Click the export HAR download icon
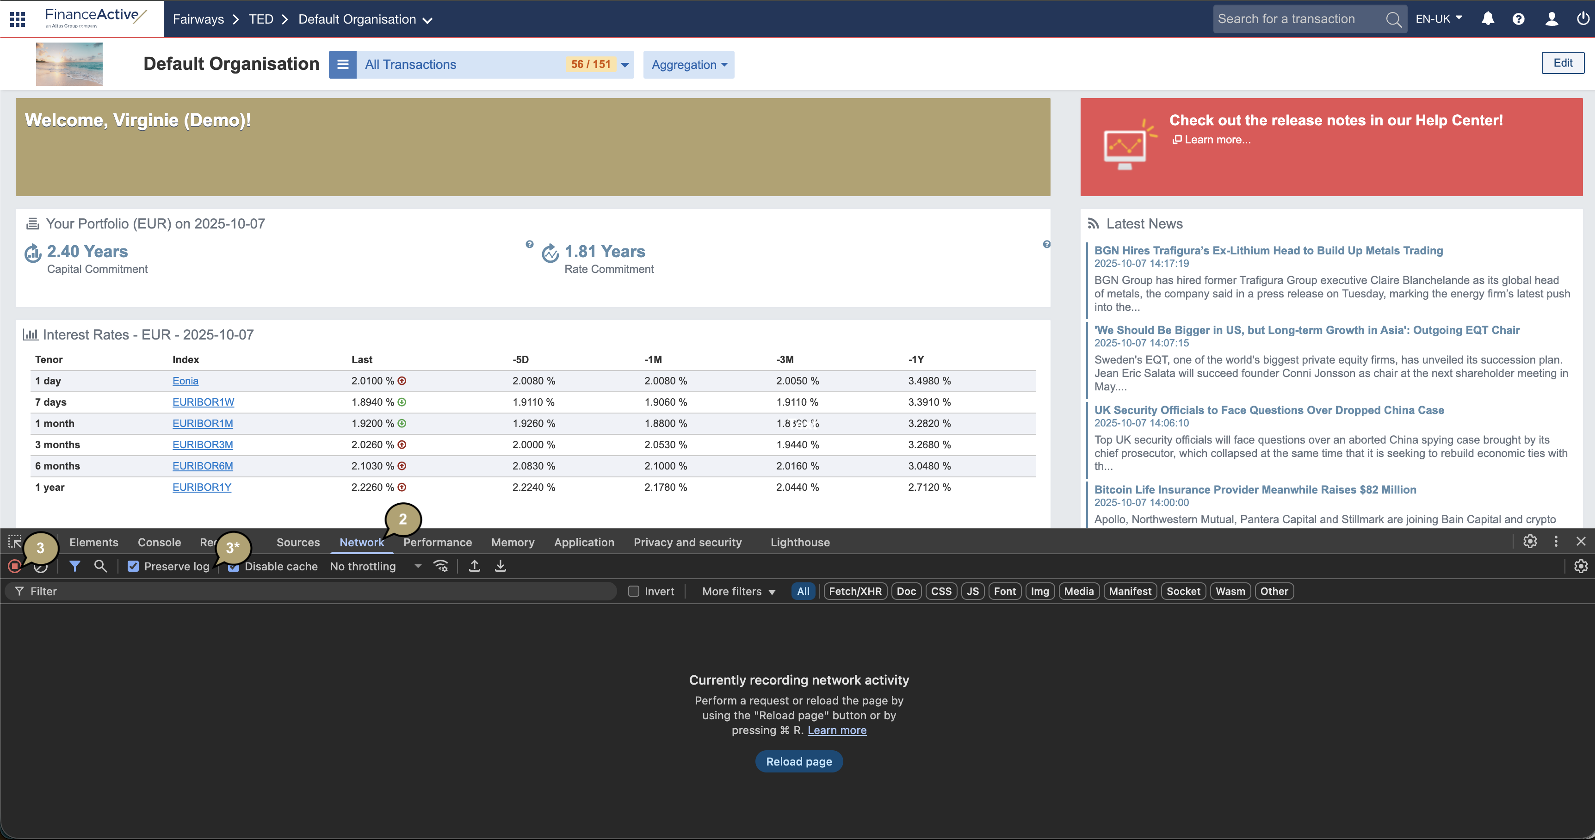This screenshot has height=840, width=1595. [x=501, y=566]
